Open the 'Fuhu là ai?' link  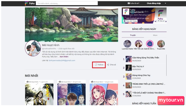tap(133, 3)
